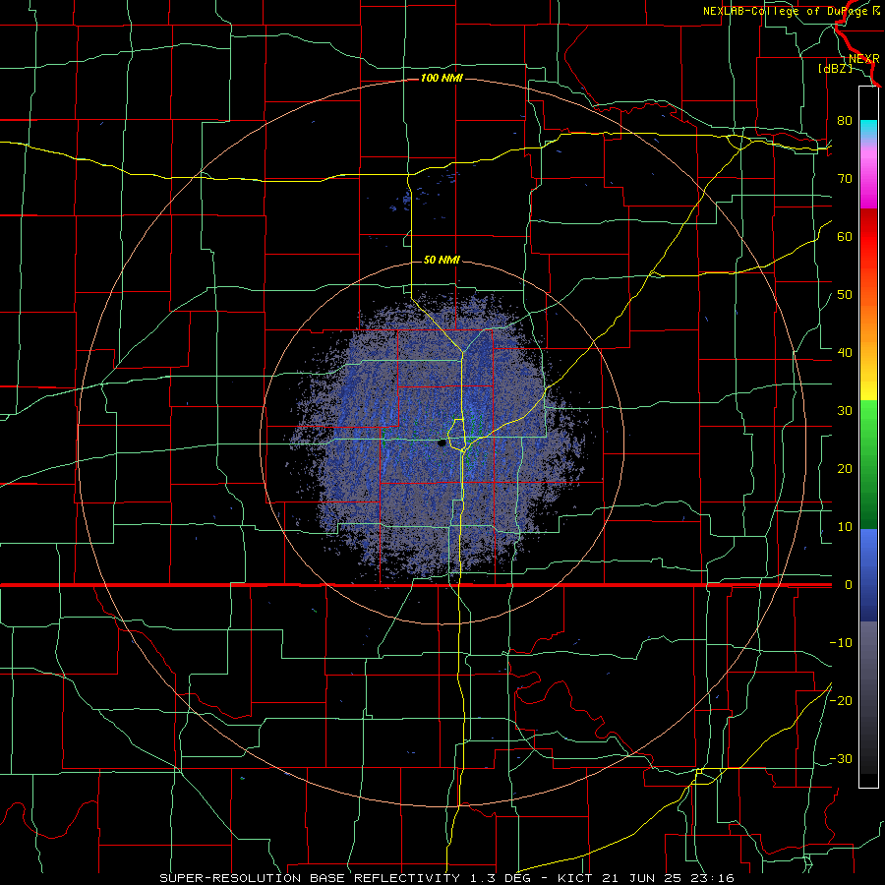Click the NEXR label above the color scale
The height and width of the screenshot is (885, 885).
(864, 59)
